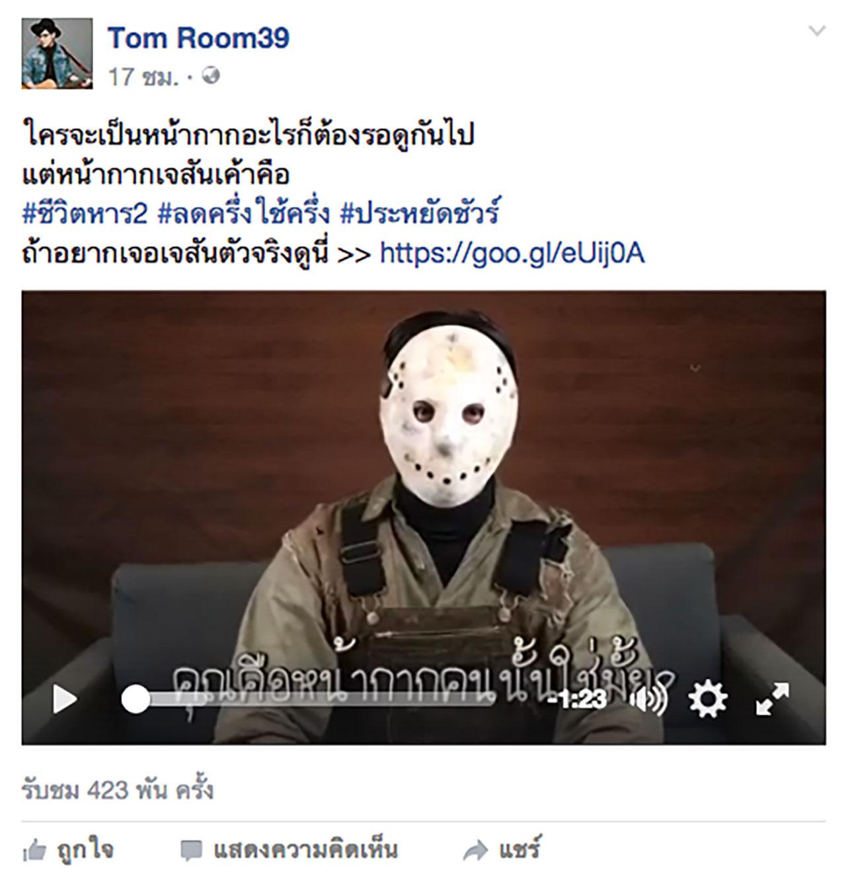This screenshot has height=876, width=846.
Task: Expand the video to fullscreen
Action: point(772,699)
